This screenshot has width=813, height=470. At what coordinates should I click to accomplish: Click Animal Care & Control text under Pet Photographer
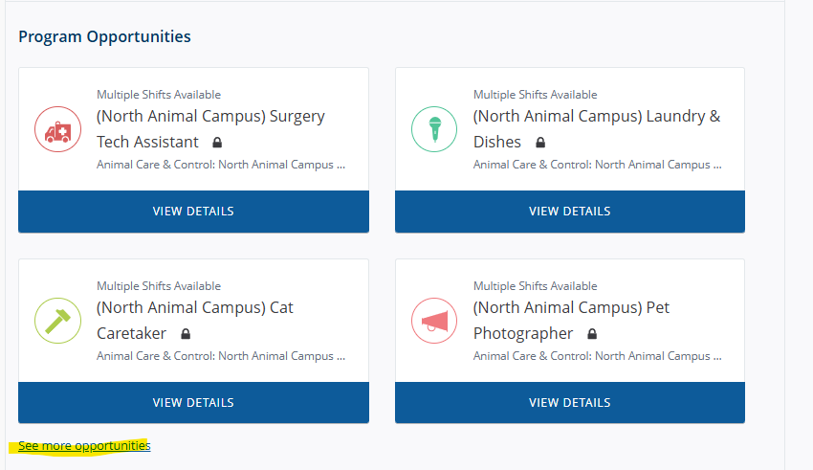tap(594, 356)
